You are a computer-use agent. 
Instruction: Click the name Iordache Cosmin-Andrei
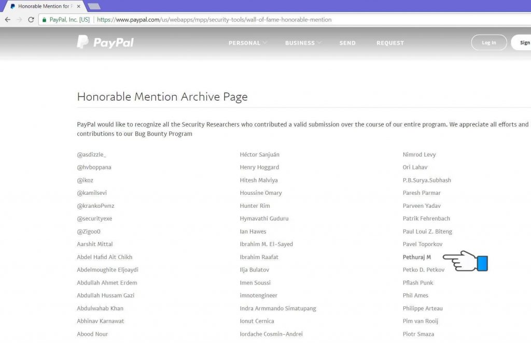tap(271, 334)
